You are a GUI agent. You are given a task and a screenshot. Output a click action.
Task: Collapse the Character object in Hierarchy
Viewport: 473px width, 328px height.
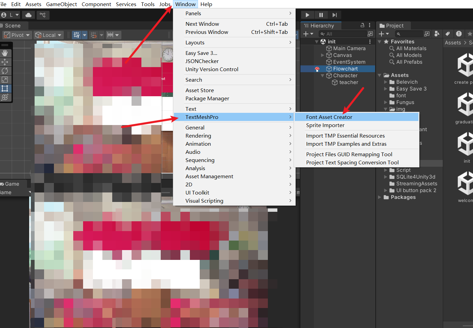click(322, 76)
